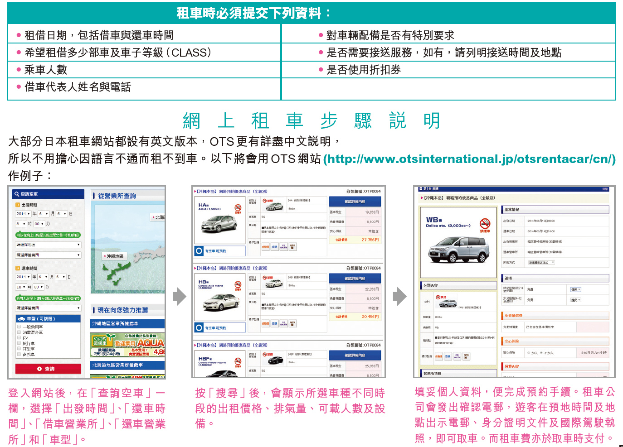Open the 少兒座椅 selection dropdown
This screenshot has height=447, width=623.
click(575, 300)
